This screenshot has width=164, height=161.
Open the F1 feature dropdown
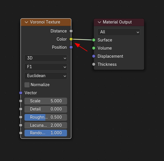46,67
